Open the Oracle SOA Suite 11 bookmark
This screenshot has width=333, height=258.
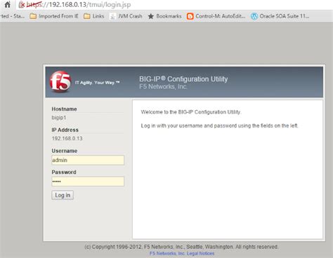(x=280, y=16)
